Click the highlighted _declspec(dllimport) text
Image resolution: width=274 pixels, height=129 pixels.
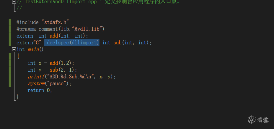pos(72,43)
